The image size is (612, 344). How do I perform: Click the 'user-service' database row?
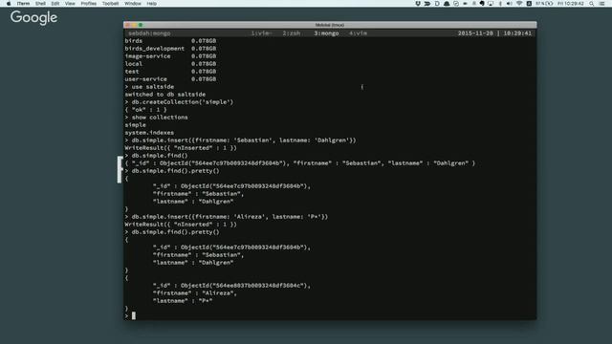pyautogui.click(x=170, y=79)
